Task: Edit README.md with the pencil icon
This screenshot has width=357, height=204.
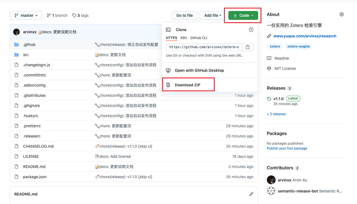Action: pyautogui.click(x=251, y=194)
